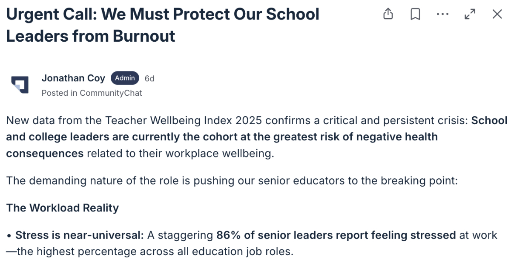Open the CommunityChat community page
This screenshot has height=268, width=511.
point(120,93)
